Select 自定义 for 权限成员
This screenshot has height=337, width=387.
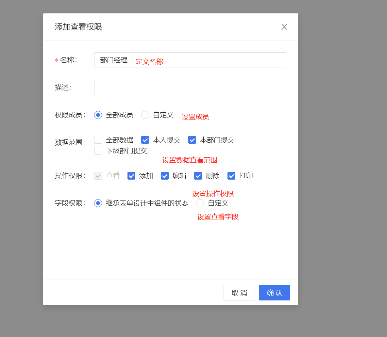[145, 115]
